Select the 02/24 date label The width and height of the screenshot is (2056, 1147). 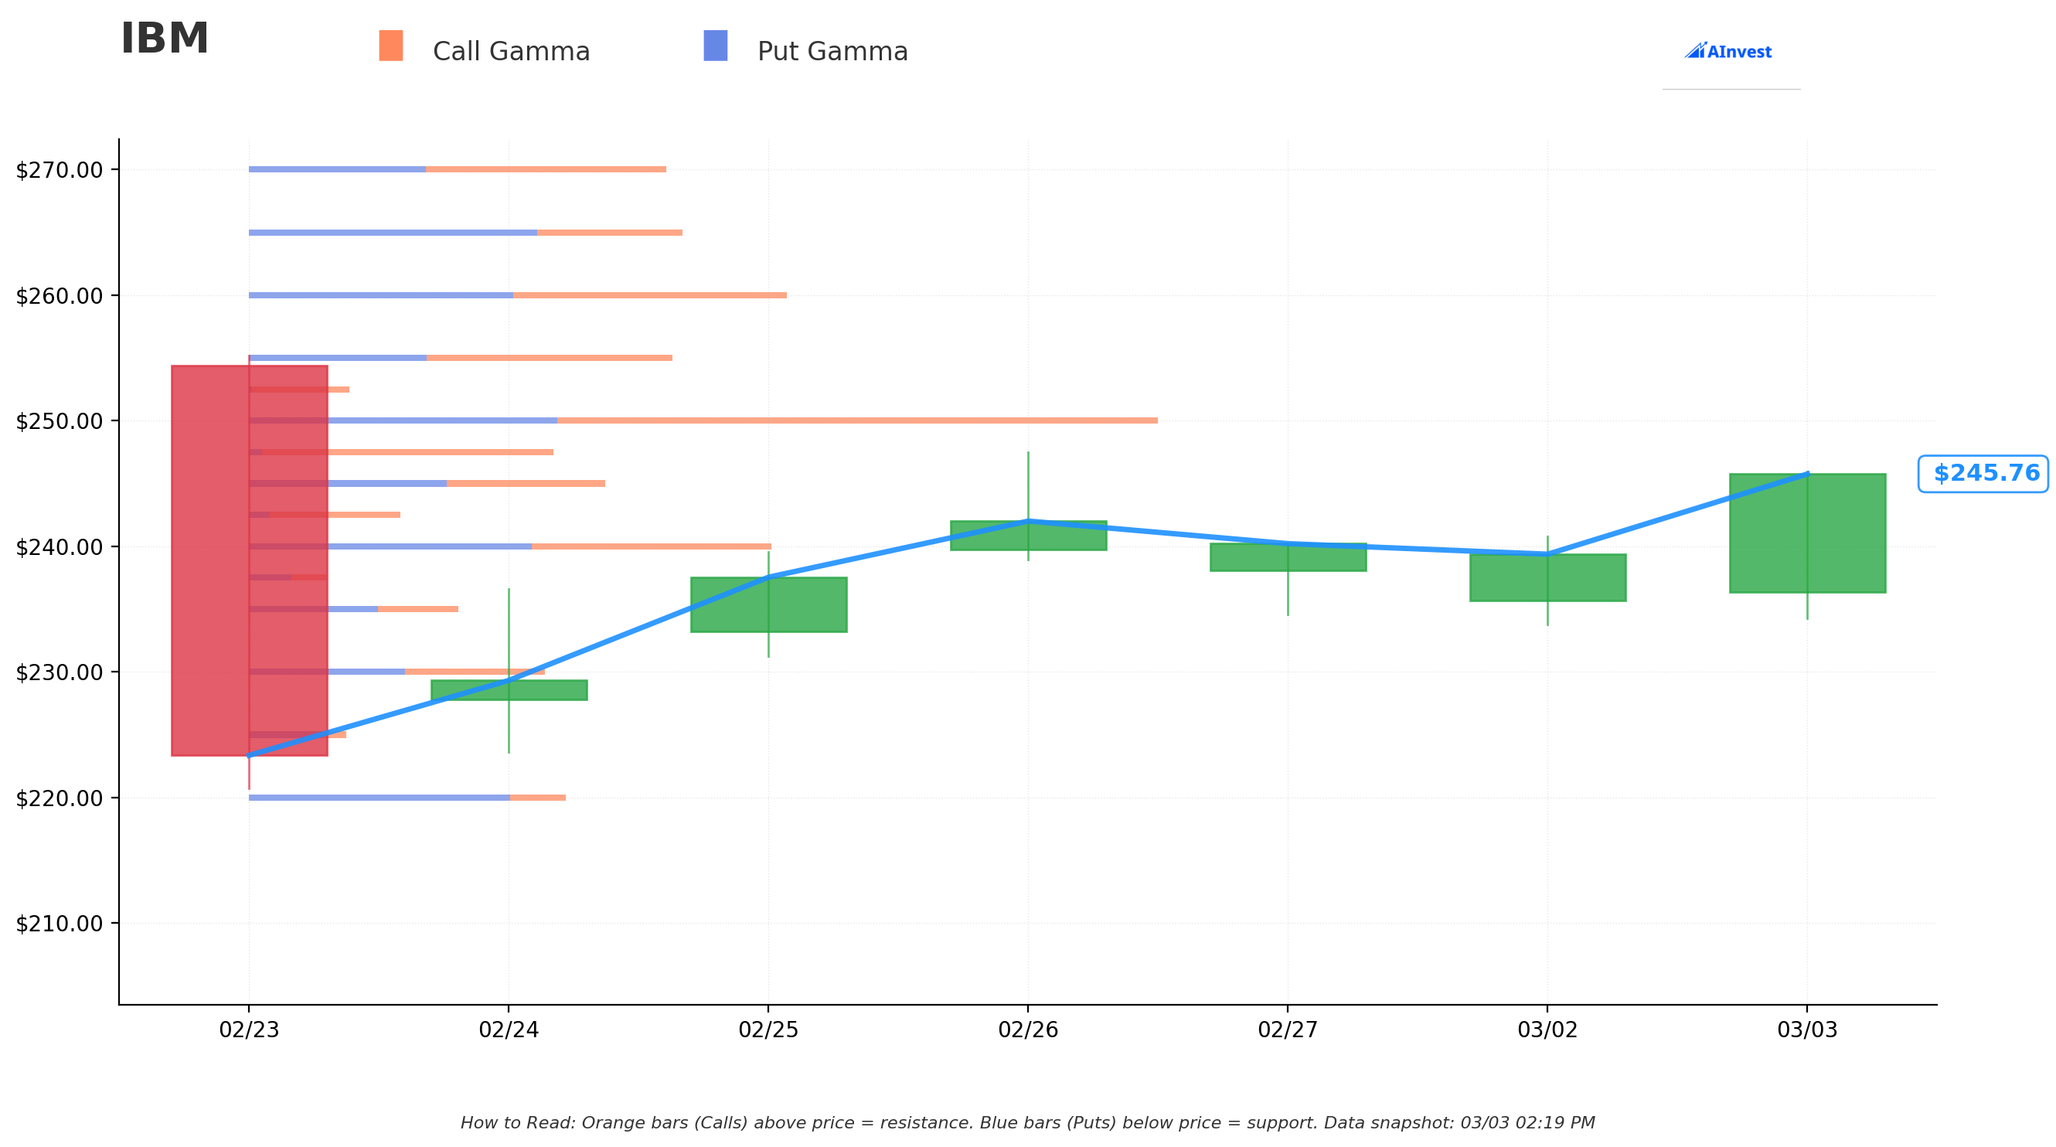pos(509,1030)
